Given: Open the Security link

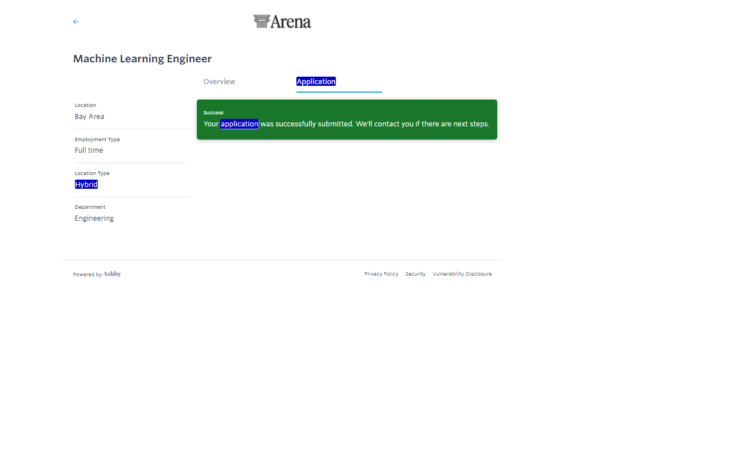Looking at the screenshot, I should click(415, 274).
